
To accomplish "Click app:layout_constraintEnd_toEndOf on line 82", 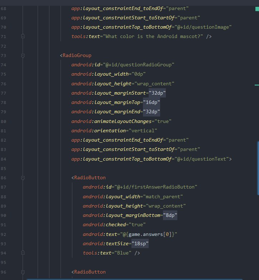I will (x=117, y=140).
